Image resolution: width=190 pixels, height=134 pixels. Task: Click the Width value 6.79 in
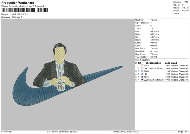pyautogui.click(x=185, y=11)
